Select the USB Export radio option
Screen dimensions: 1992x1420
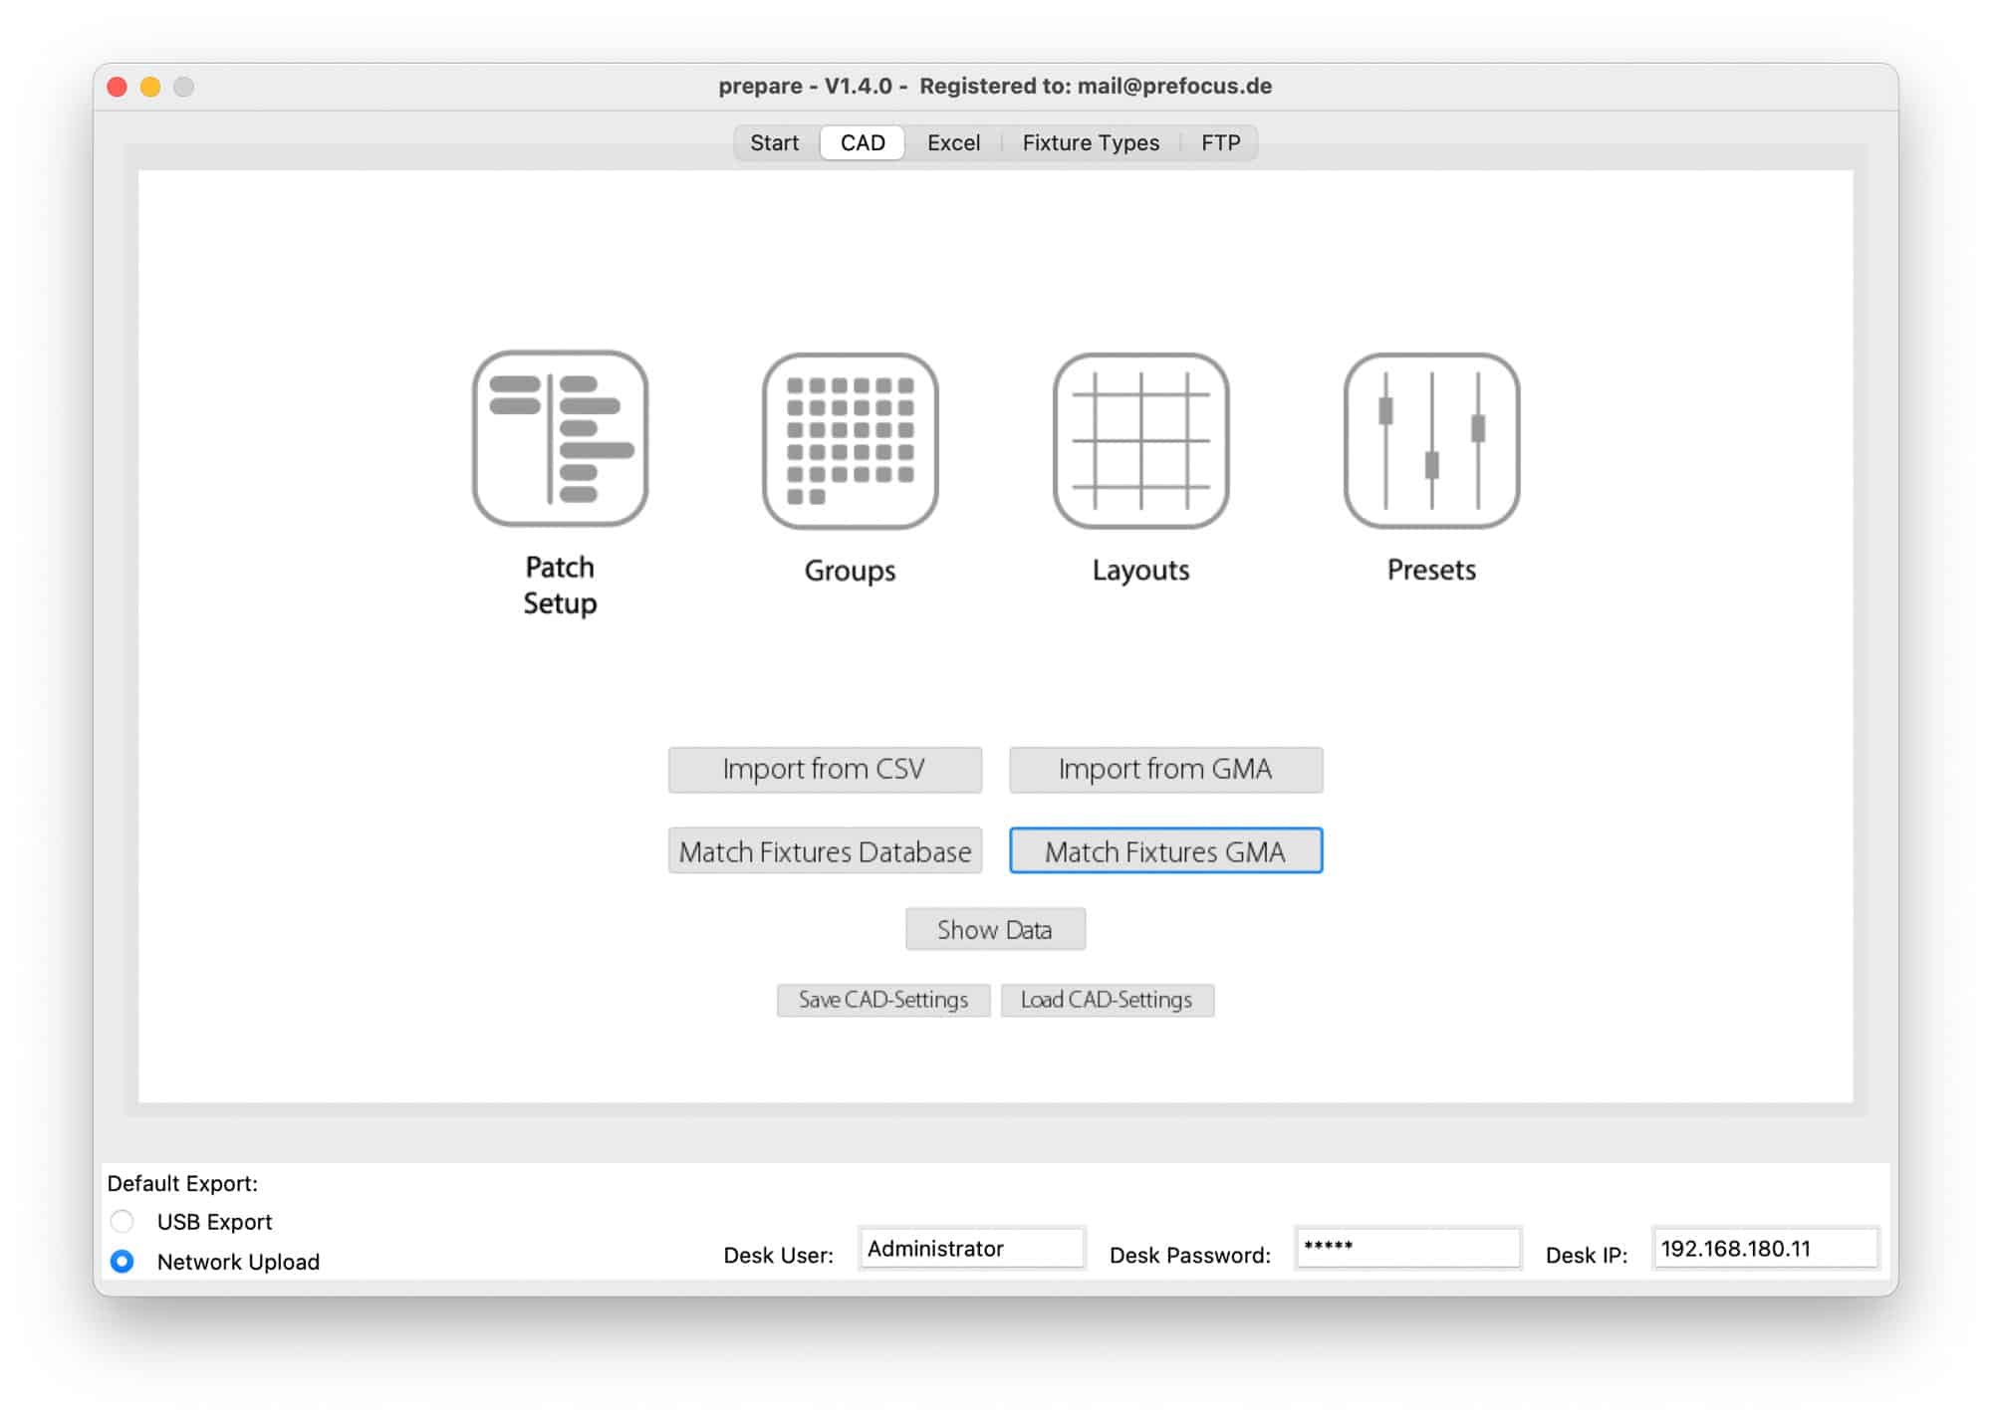123,1221
